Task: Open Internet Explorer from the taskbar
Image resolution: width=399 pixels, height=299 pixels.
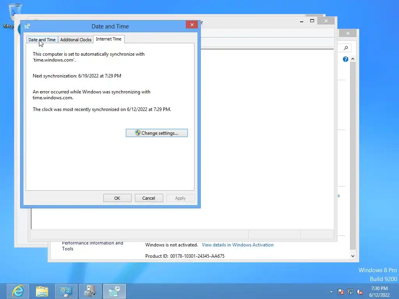Action: coord(18,291)
